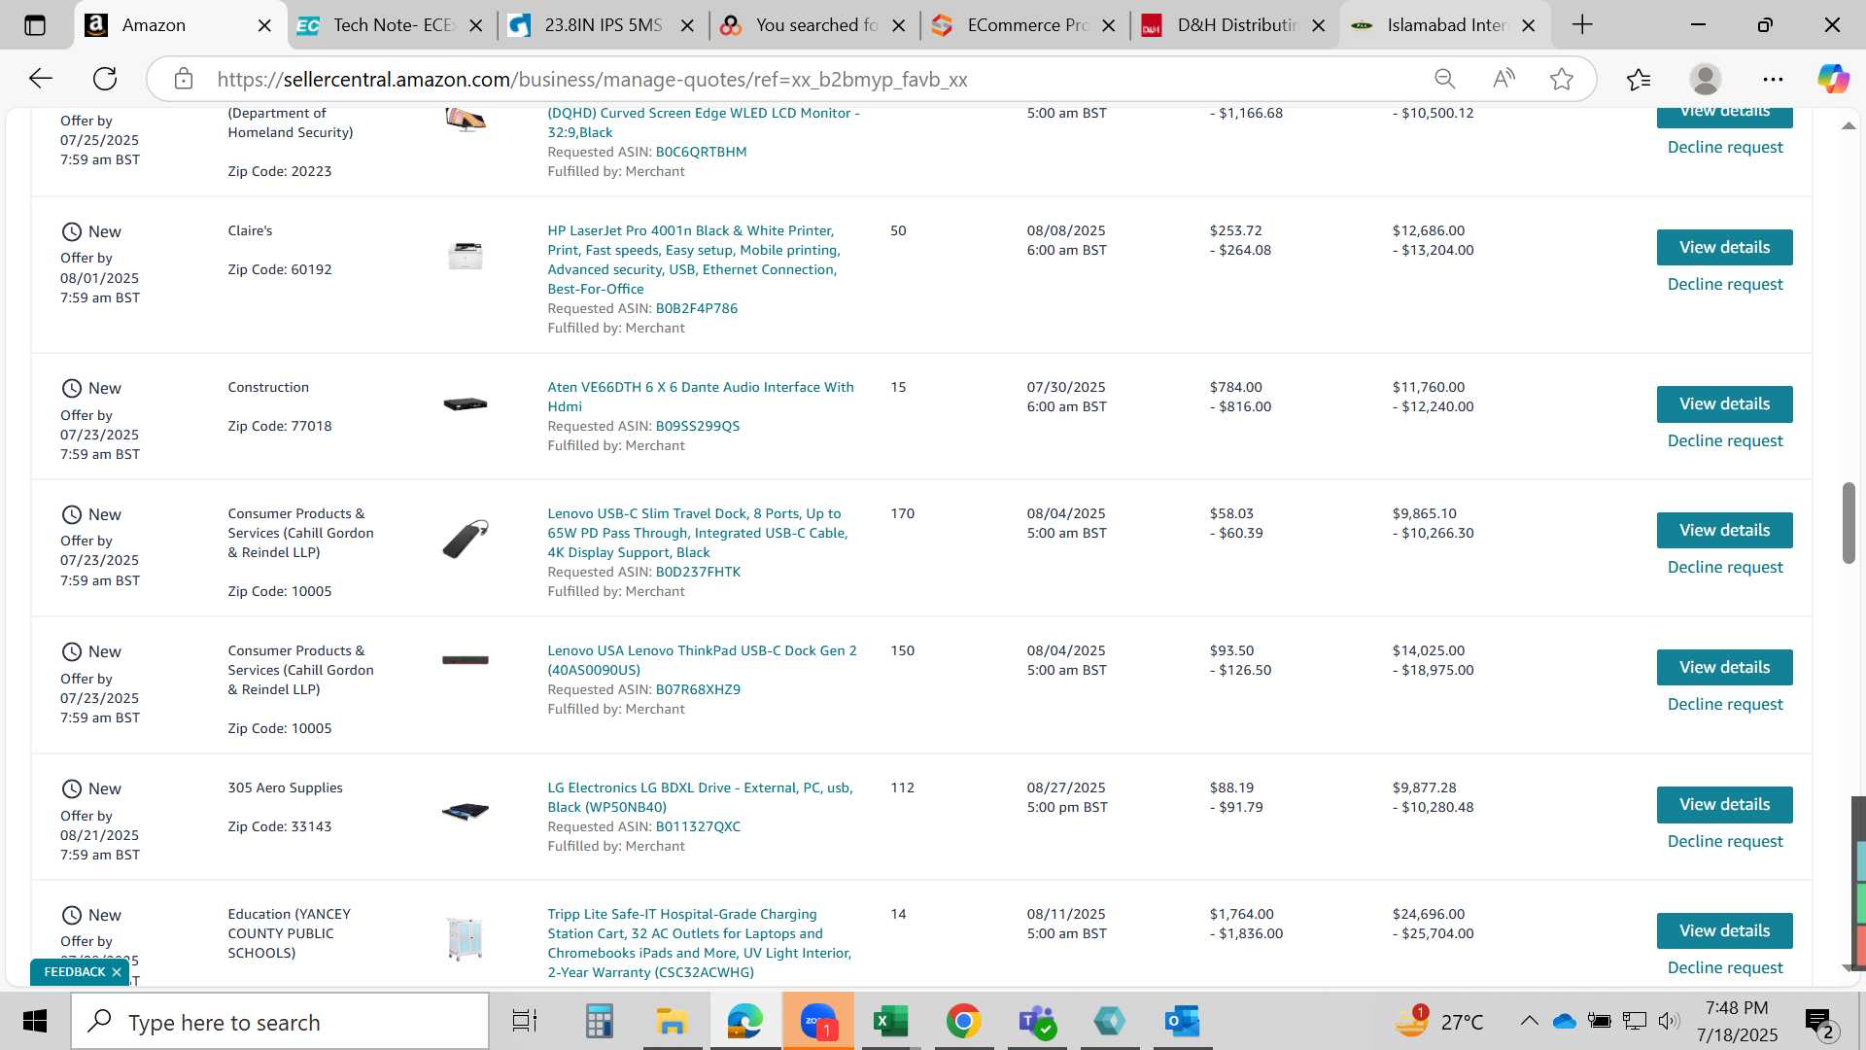Show hidden system tray icons
Screen dimensions: 1866x1050
[x=1529, y=1021]
